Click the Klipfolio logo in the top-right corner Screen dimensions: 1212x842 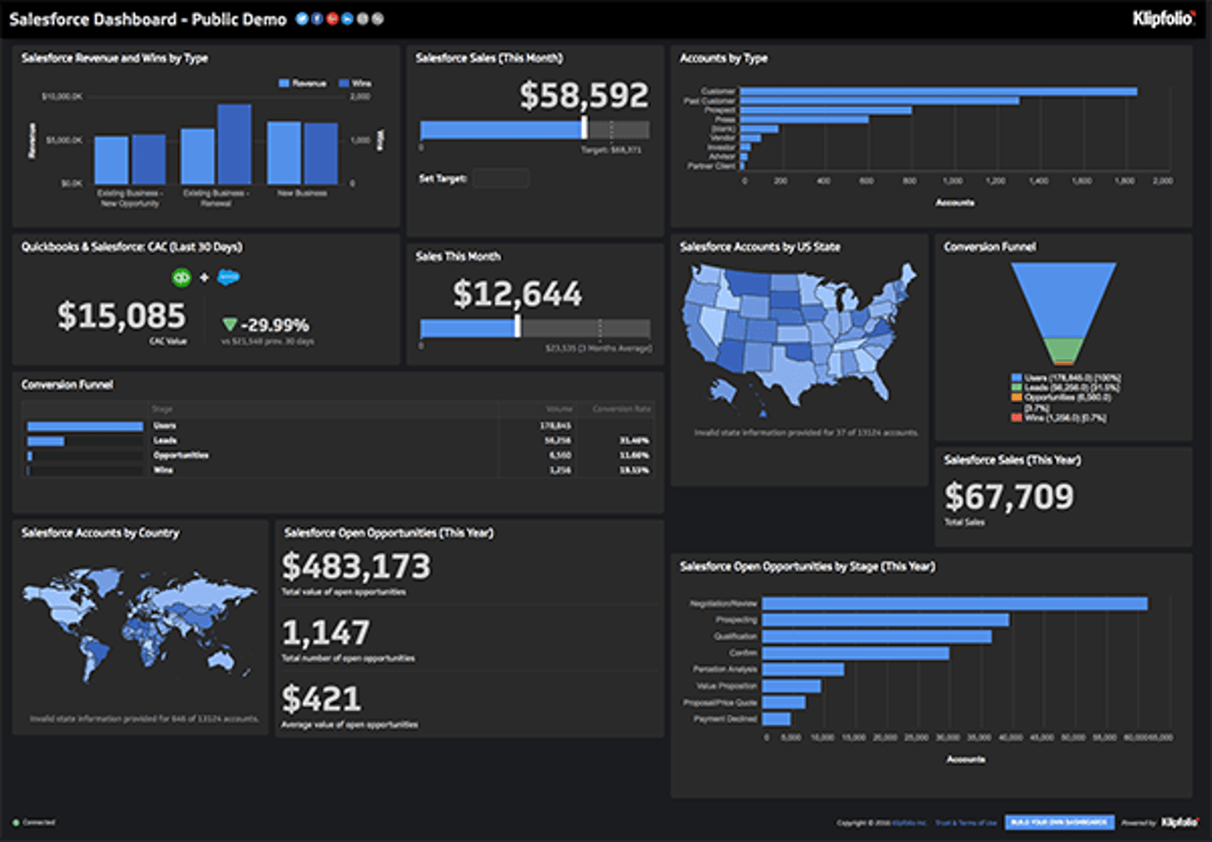click(x=1163, y=18)
